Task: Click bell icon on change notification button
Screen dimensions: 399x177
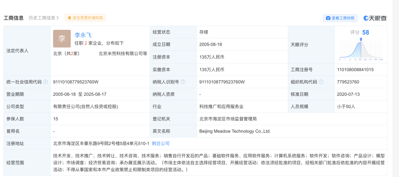Action: [69, 18]
